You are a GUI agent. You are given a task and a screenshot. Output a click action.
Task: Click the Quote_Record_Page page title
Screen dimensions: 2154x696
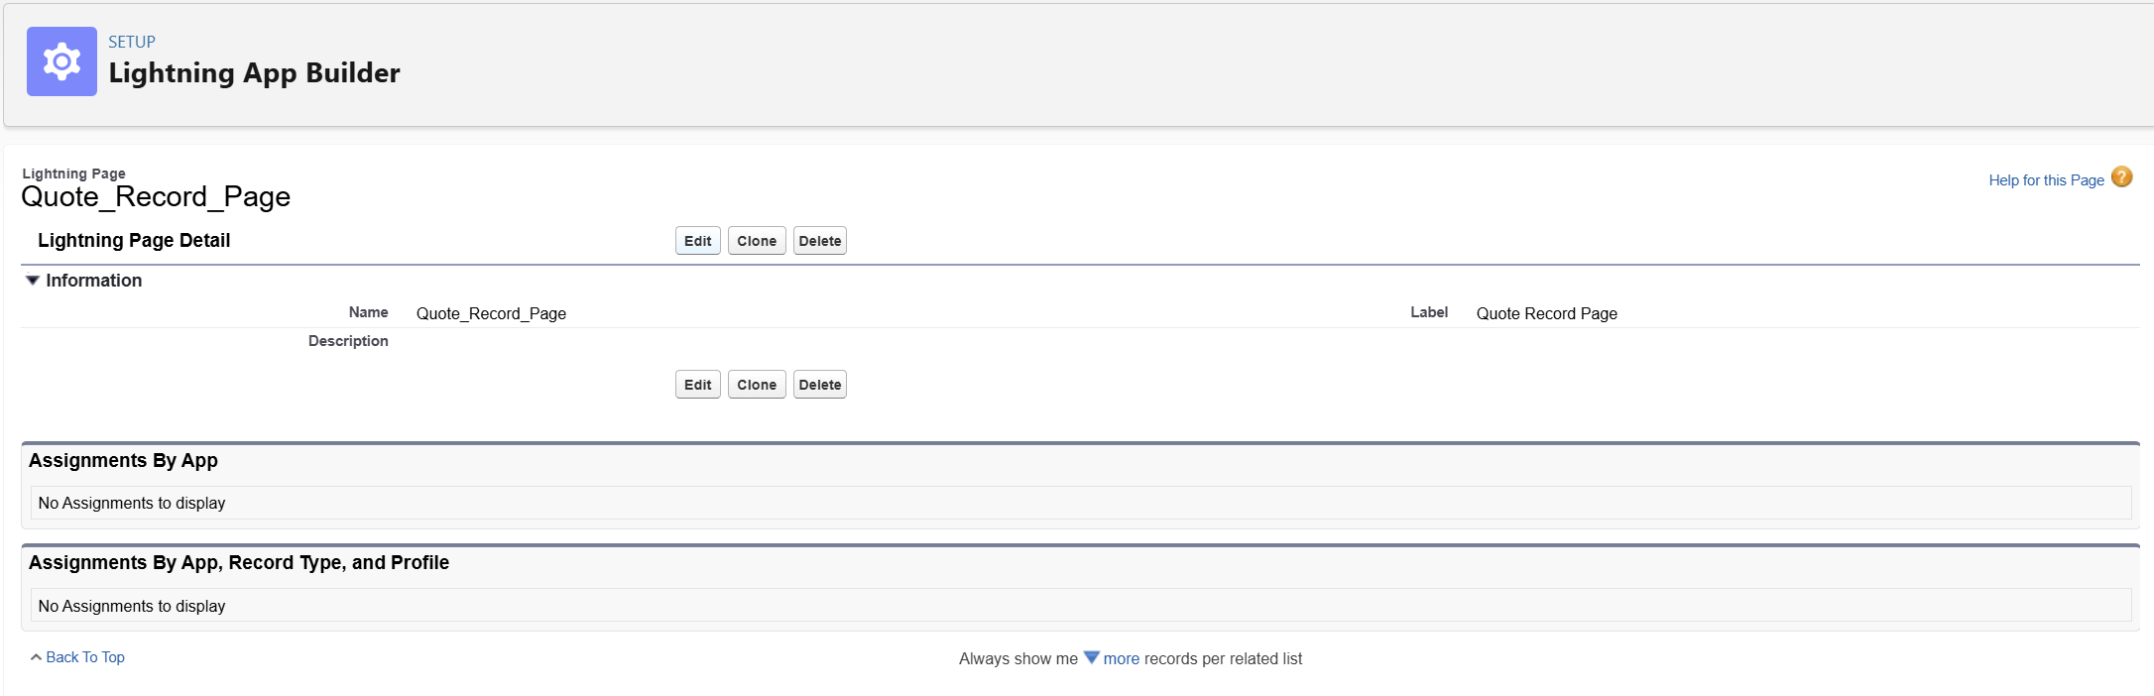156,196
